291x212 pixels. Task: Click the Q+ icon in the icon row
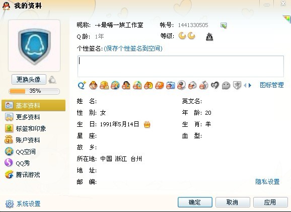click(82, 85)
